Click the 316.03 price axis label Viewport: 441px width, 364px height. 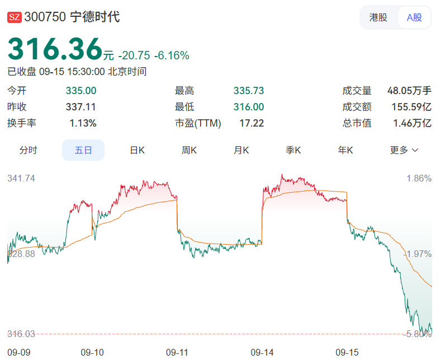coord(21,334)
